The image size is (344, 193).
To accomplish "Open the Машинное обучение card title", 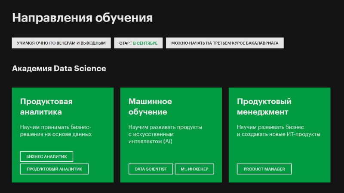I will pyautogui.click(x=150, y=107).
